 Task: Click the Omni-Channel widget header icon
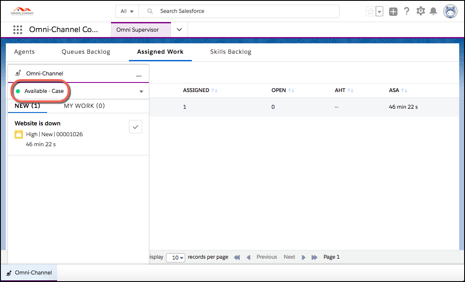pyautogui.click(x=18, y=73)
